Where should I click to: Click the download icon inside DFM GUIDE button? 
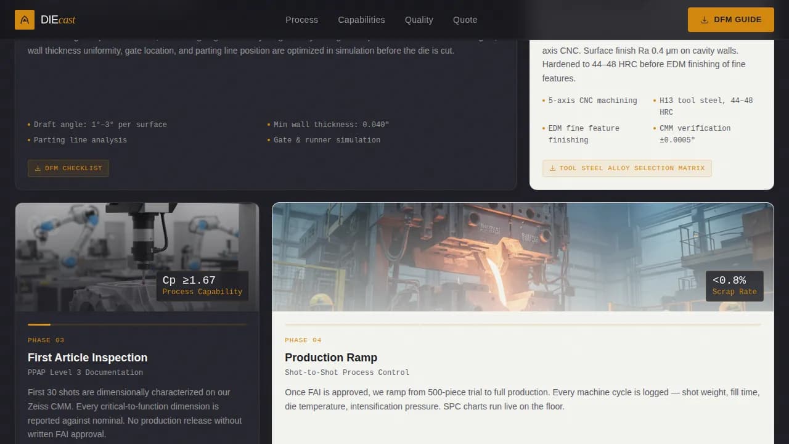[x=704, y=19]
